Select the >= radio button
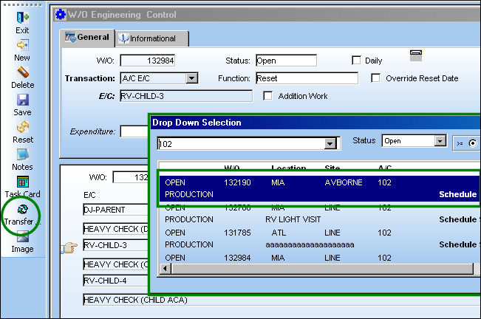The image size is (481, 319). pos(473,143)
